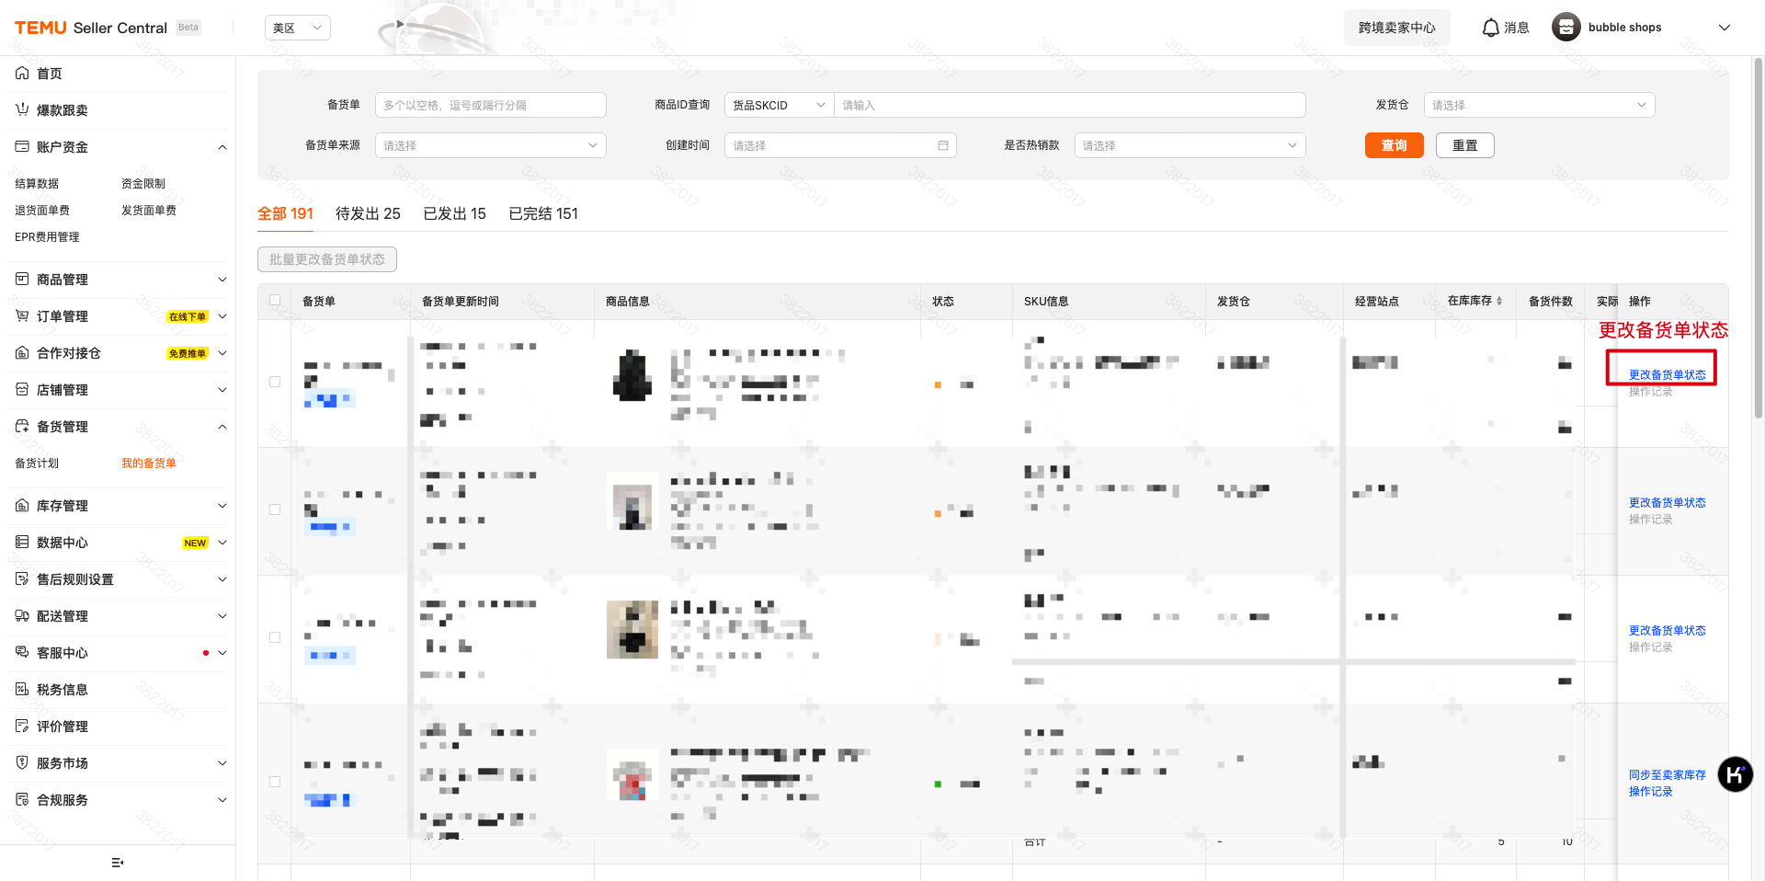Open the 美区 region dropdown

297,28
